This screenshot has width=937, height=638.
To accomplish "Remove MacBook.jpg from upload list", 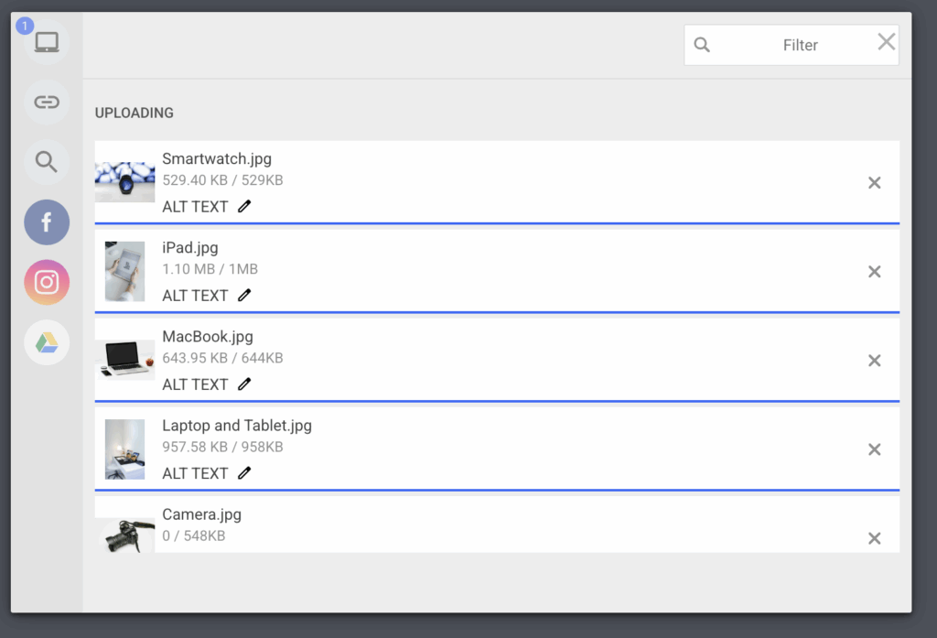I will click(x=874, y=361).
